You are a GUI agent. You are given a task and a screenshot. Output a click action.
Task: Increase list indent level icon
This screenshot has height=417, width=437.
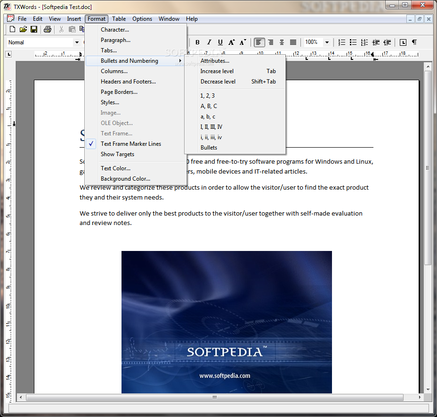click(x=376, y=42)
